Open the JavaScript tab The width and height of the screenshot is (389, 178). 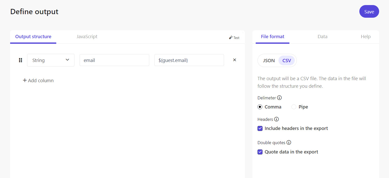click(x=87, y=37)
